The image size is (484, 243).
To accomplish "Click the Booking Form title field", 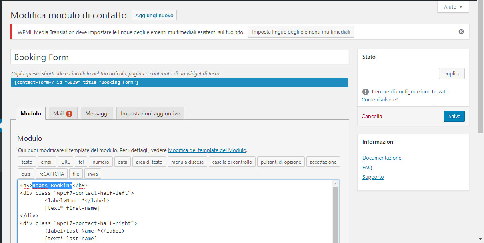I will tap(180, 57).
